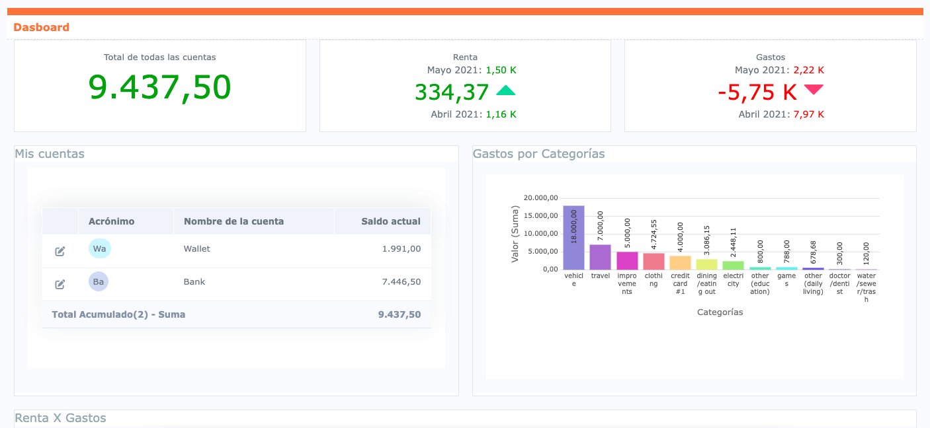Select the Gastos por Categorías panel title

click(538, 154)
